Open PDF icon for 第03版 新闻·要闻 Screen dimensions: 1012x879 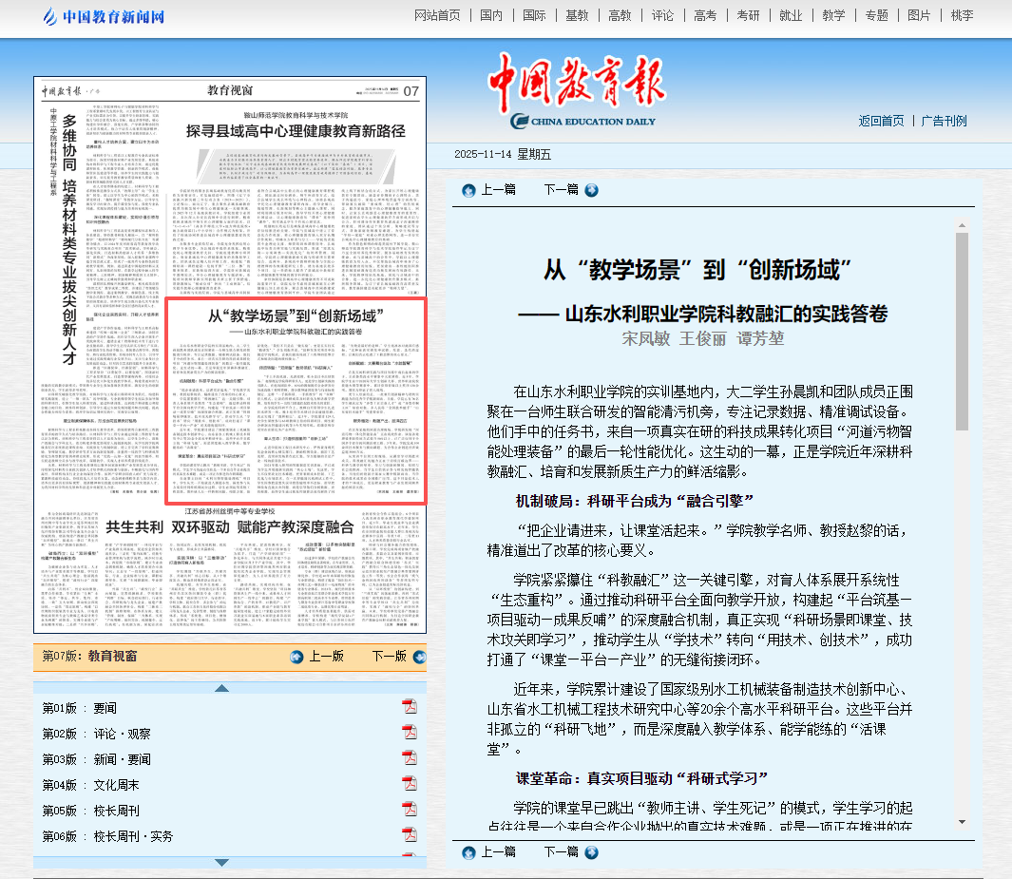410,759
